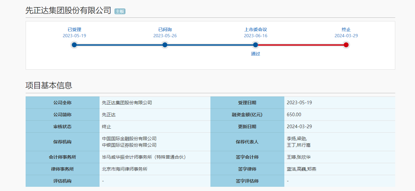Click the 律师事务所 row label
Image resolution: width=415 pixels, height=191 pixels.
63,169
